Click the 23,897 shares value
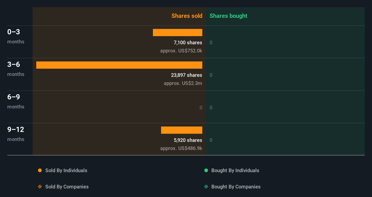 pos(187,75)
